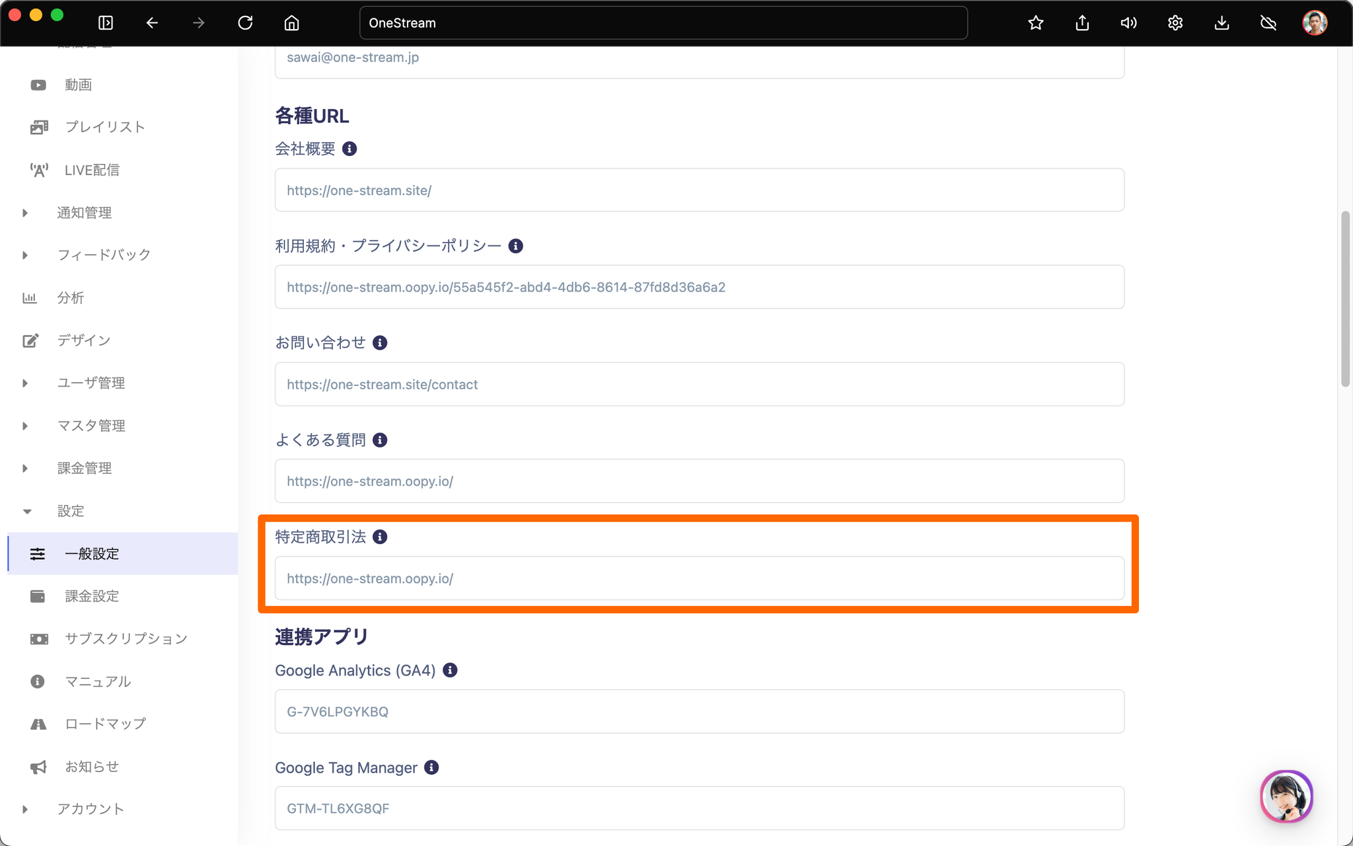Click the browser share icon
Image resolution: width=1353 pixels, height=846 pixels.
click(1082, 23)
